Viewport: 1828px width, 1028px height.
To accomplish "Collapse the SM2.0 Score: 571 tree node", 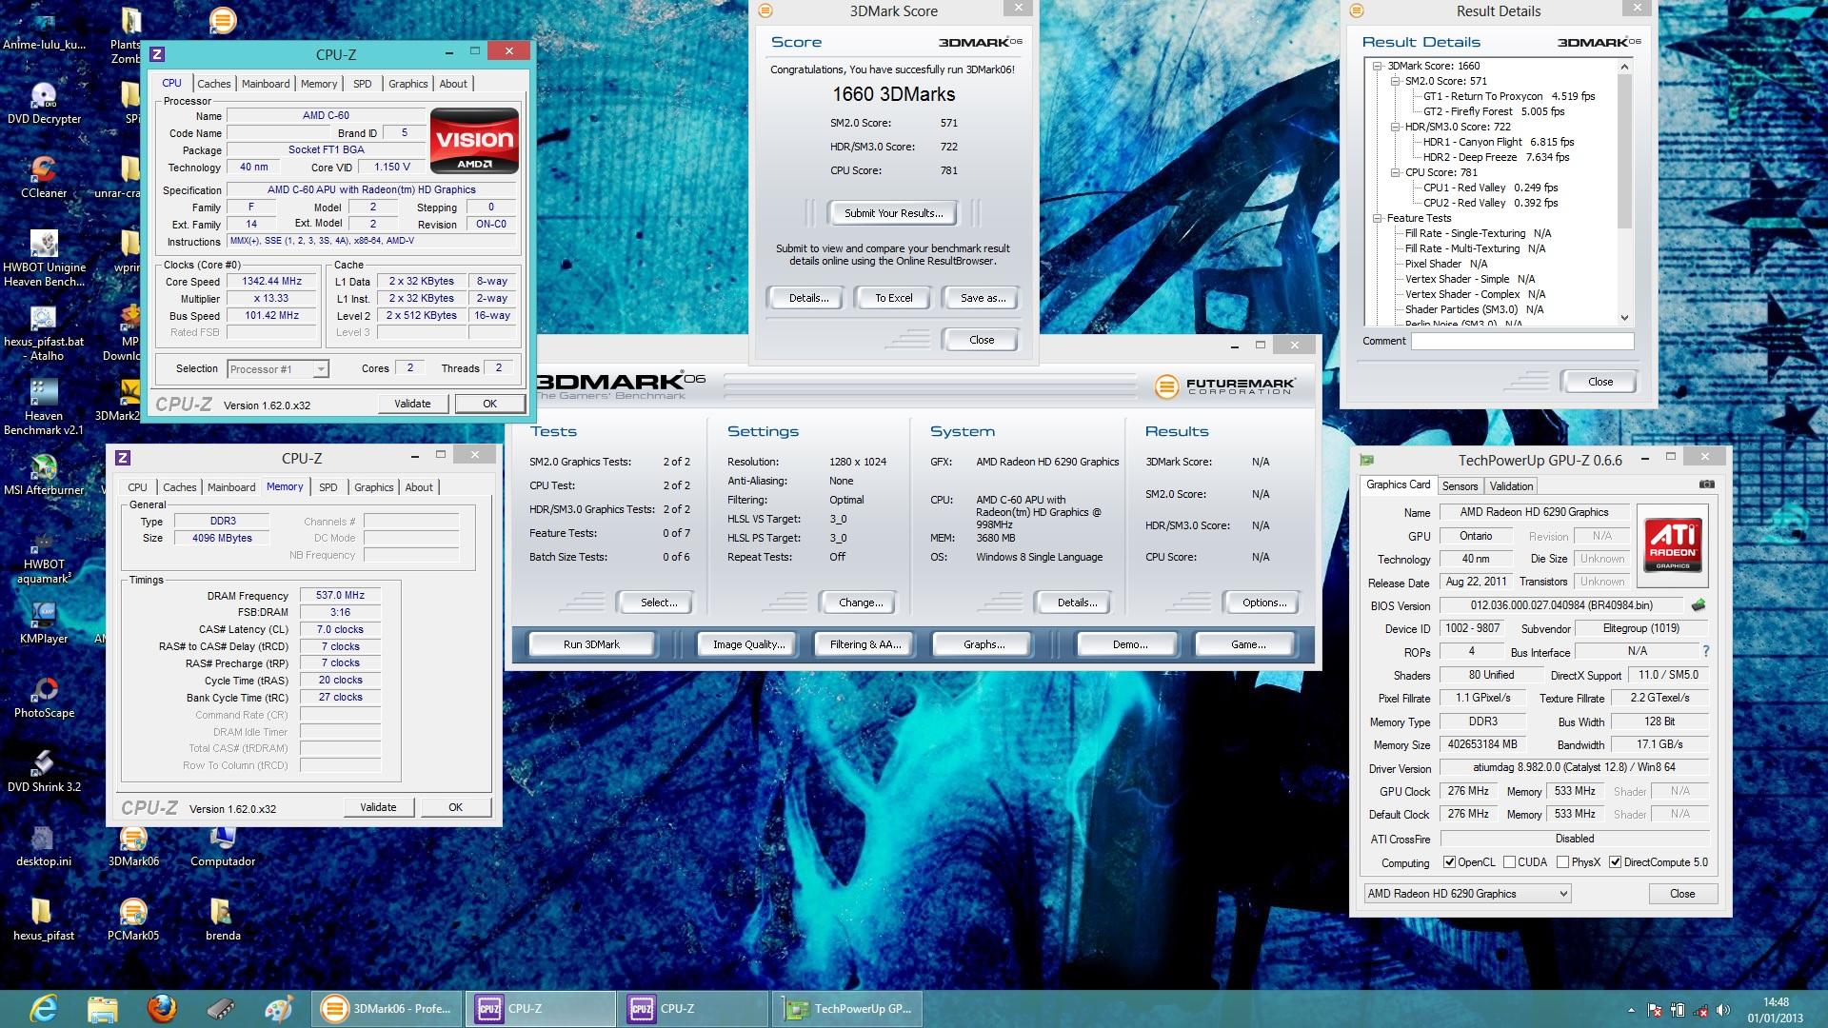I will 1396,81.
